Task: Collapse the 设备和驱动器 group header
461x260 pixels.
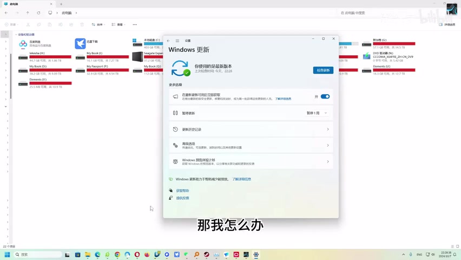Action: click(25, 35)
